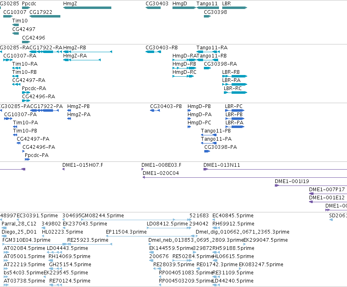Select protein Tango11-PA
The width and height of the screenshot is (347, 287).
209,143
